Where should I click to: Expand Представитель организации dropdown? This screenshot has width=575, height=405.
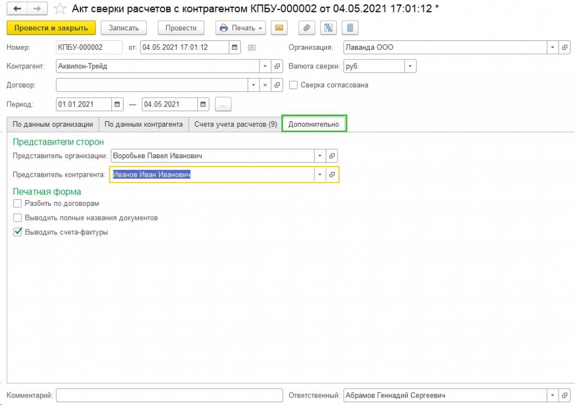tap(320, 155)
